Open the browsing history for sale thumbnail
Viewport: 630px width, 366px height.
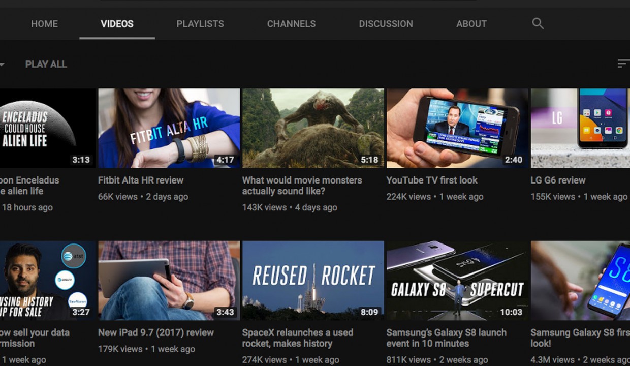(48, 281)
